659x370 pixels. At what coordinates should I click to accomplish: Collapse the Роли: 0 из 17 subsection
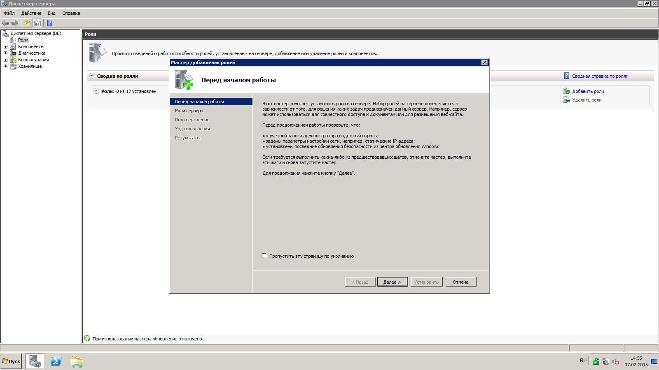[96, 91]
